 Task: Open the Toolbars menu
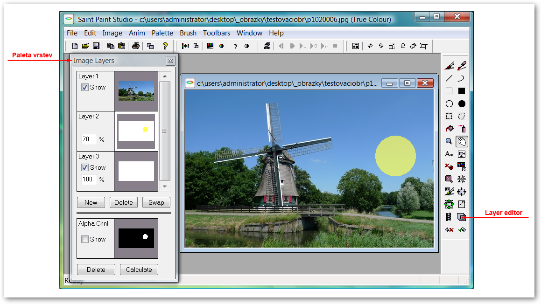(x=217, y=33)
